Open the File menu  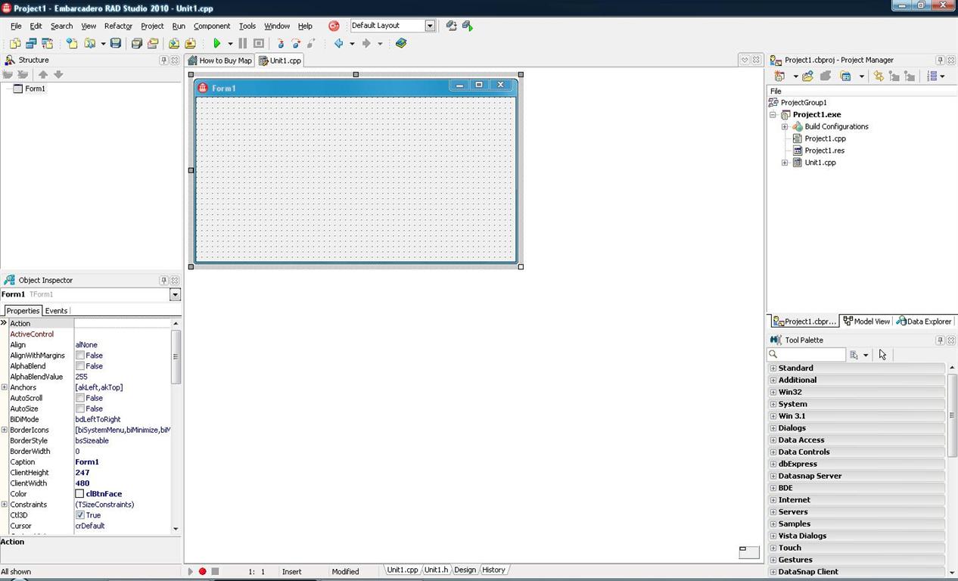point(16,26)
